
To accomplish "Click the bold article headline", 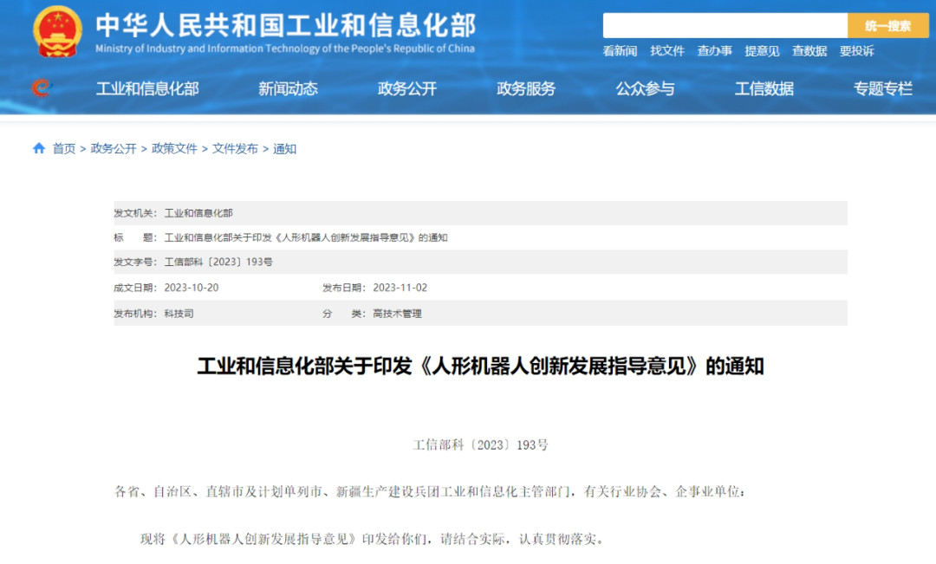I will (x=480, y=366).
